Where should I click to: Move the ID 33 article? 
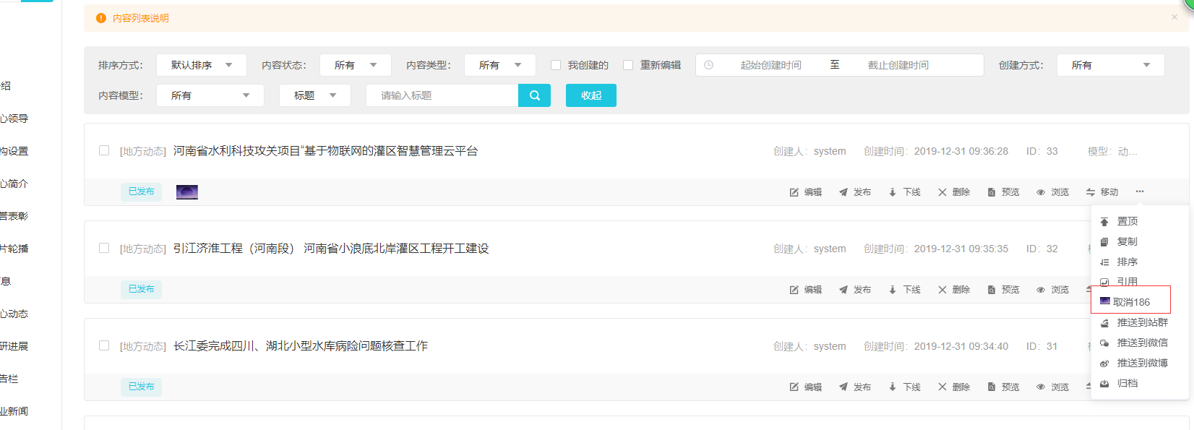click(1102, 192)
